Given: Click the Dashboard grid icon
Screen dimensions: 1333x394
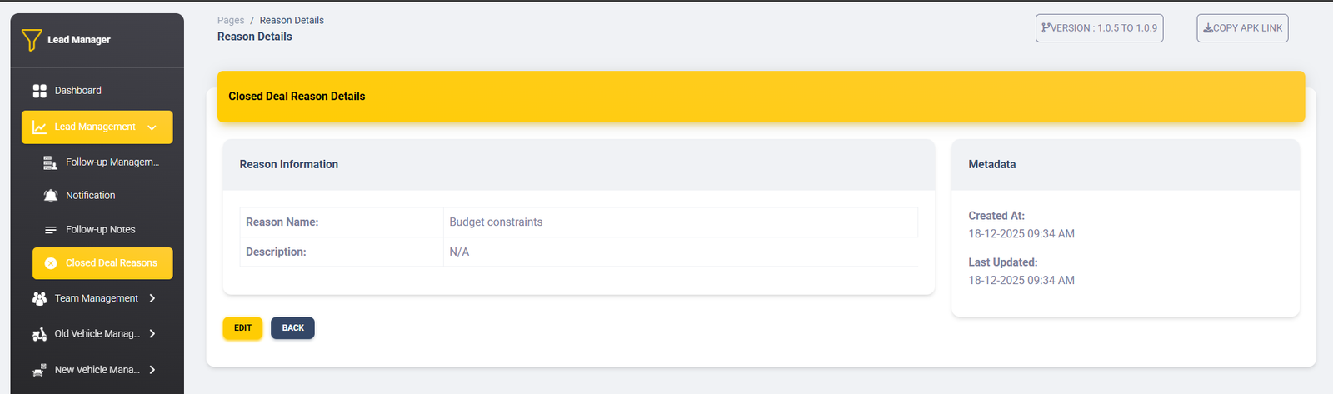Looking at the screenshot, I should (x=39, y=91).
